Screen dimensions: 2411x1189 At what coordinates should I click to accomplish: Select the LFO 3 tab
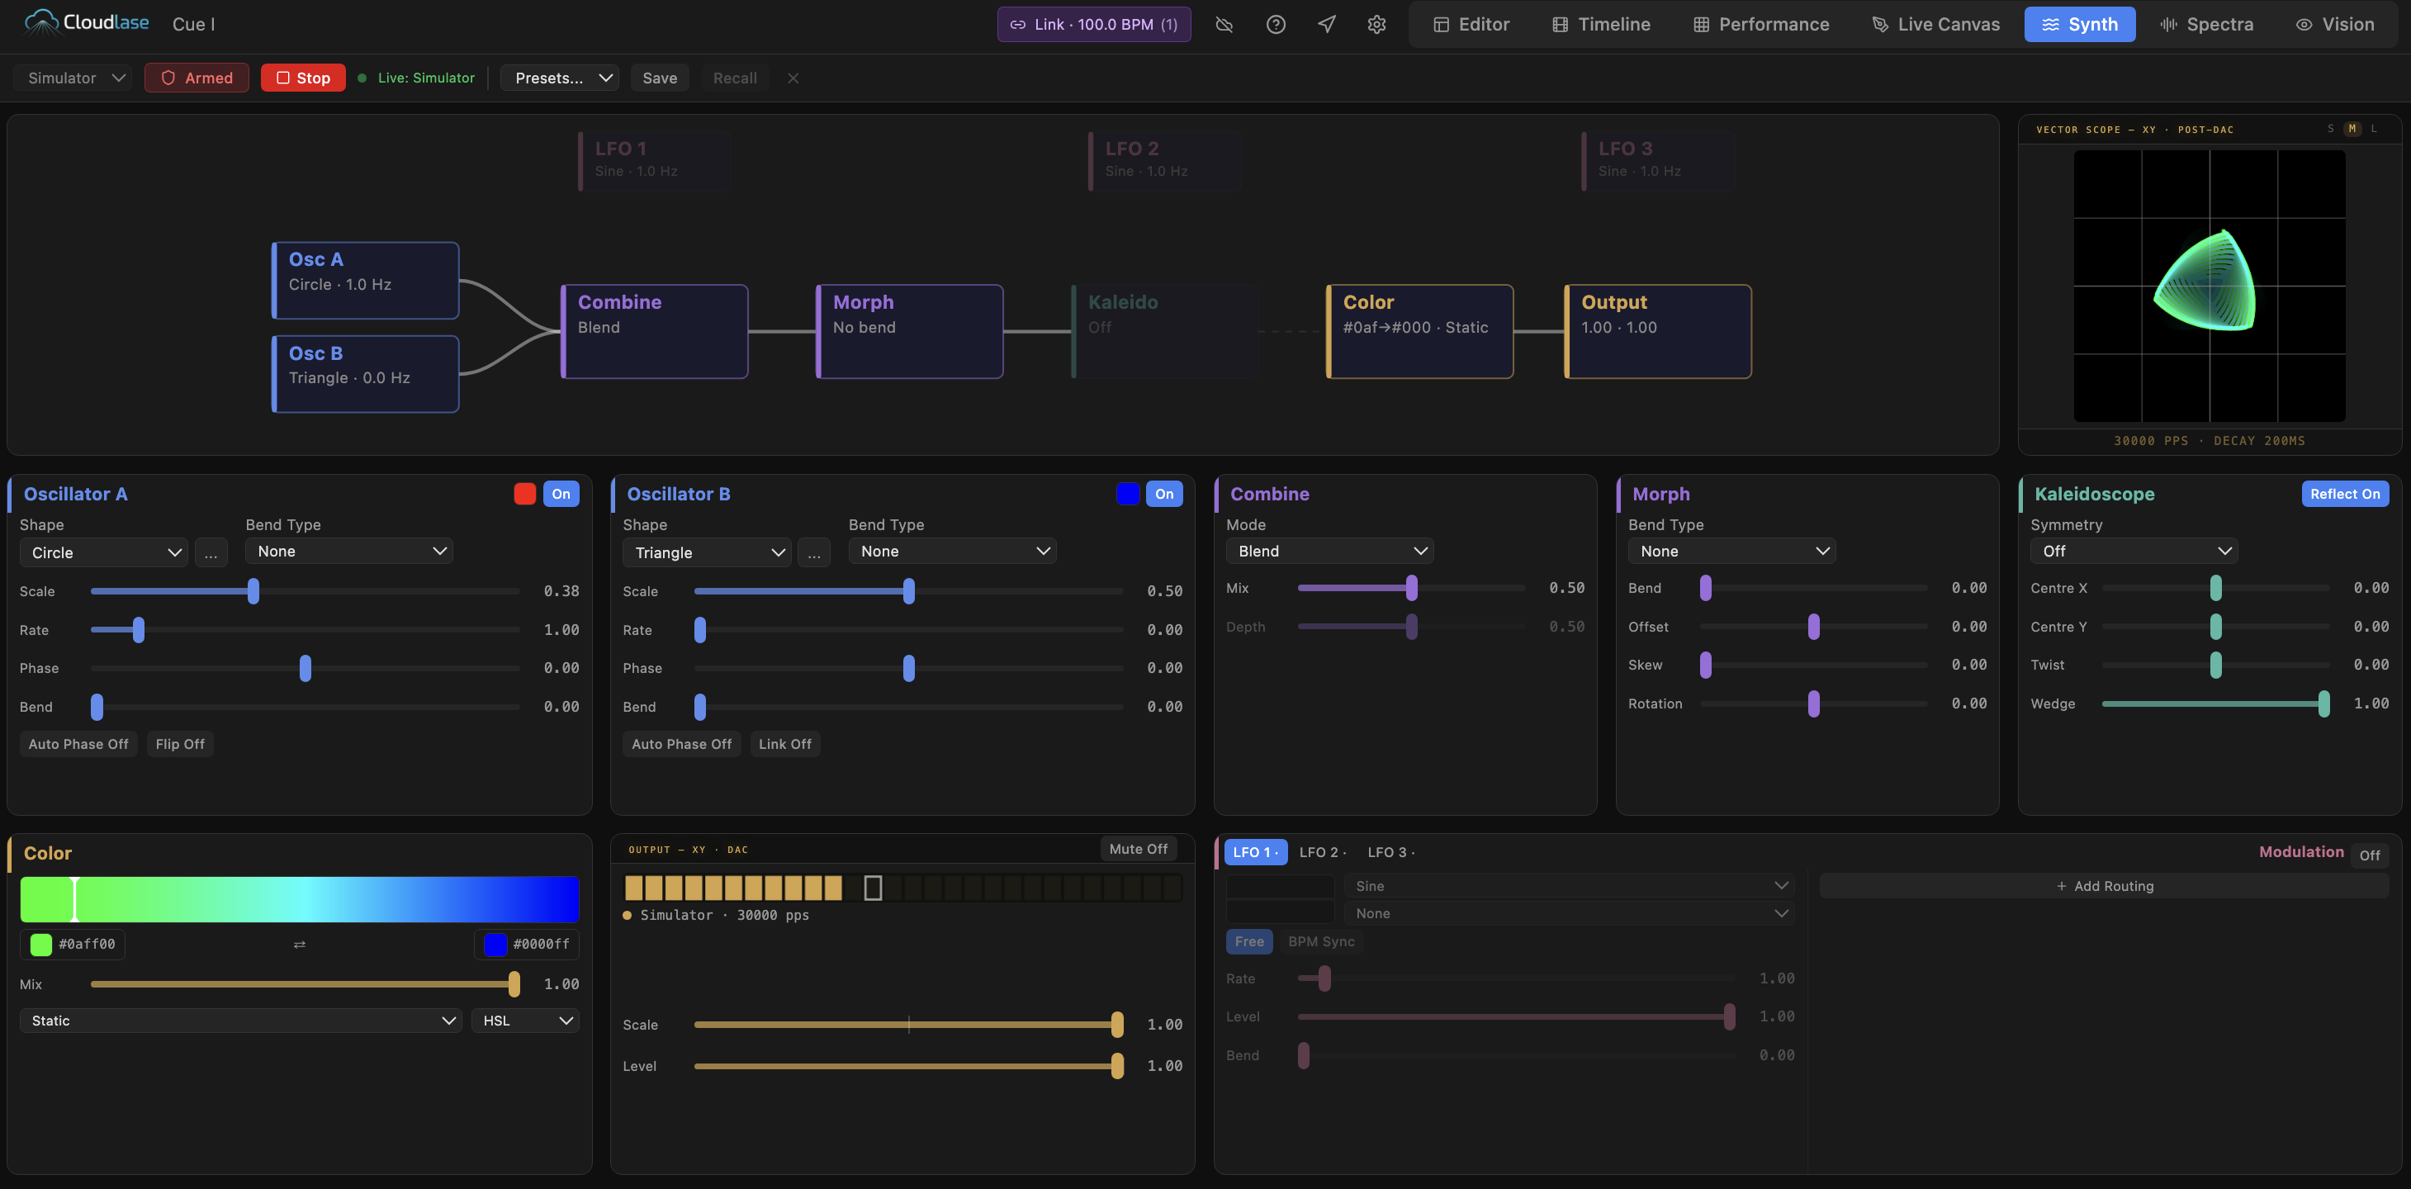[1390, 852]
